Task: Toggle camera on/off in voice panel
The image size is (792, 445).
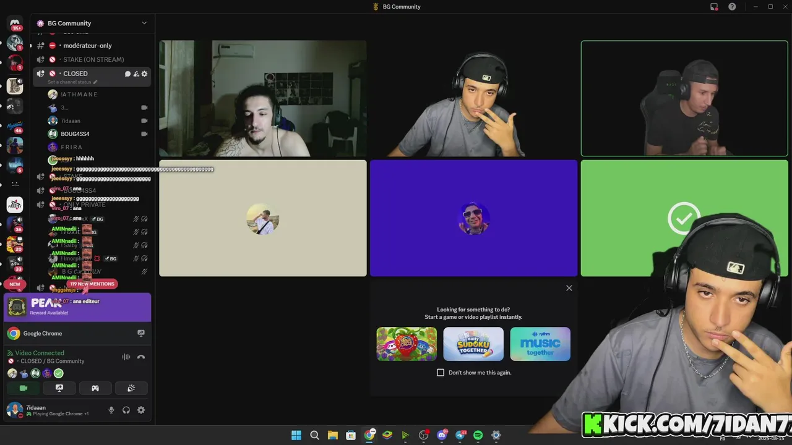Action: point(24,388)
